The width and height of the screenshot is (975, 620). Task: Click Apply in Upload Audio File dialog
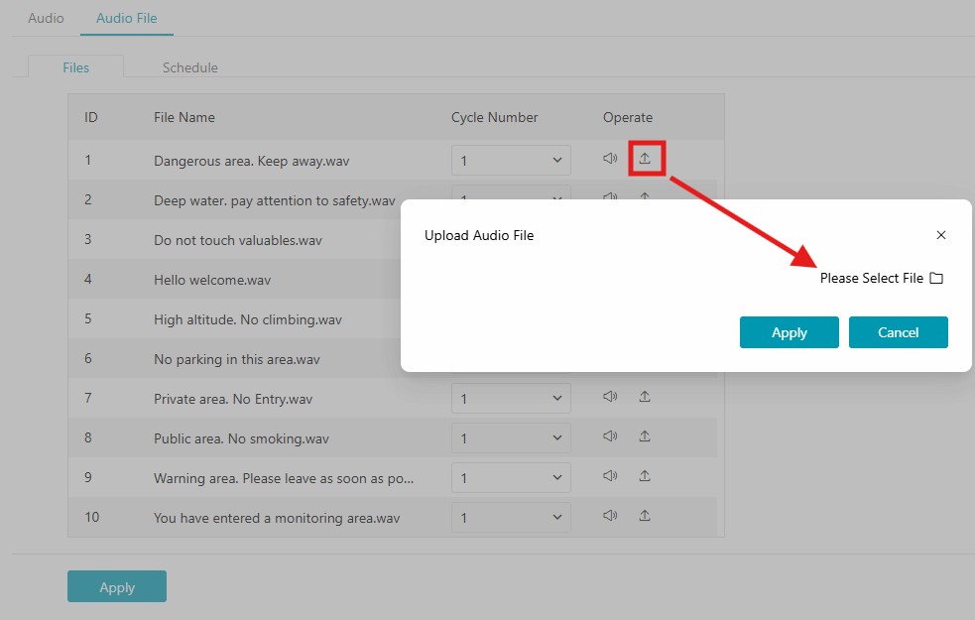[x=790, y=332]
